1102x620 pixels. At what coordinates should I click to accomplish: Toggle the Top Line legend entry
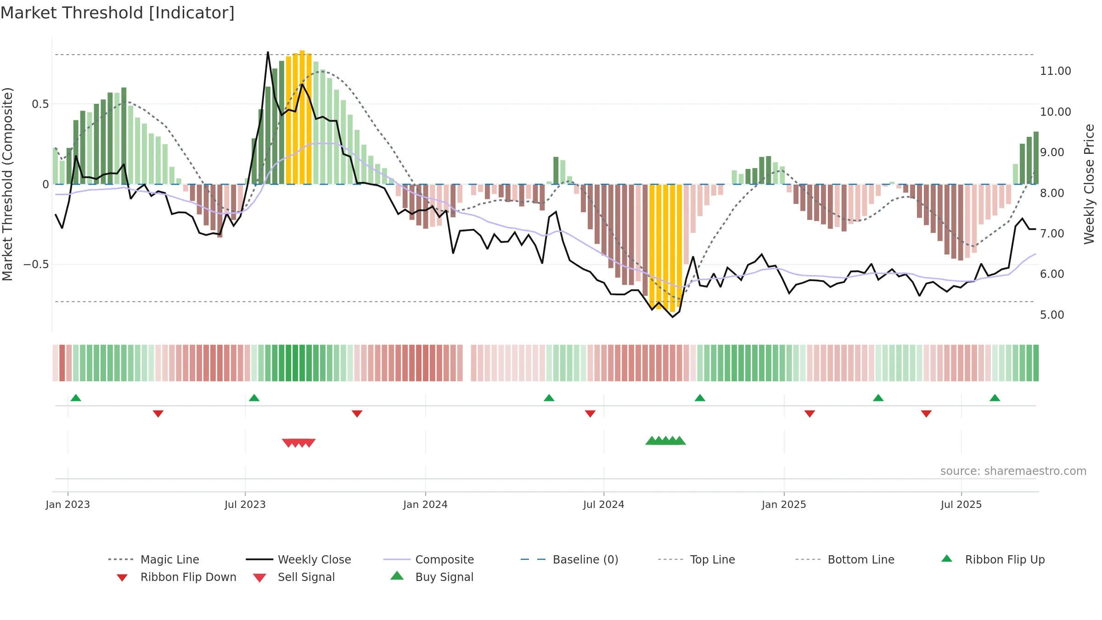click(697, 559)
